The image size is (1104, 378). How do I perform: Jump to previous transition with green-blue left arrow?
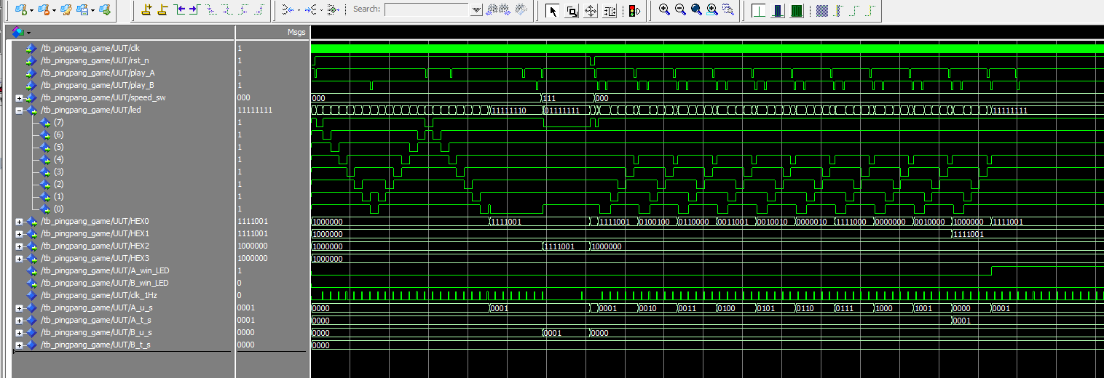pos(180,10)
